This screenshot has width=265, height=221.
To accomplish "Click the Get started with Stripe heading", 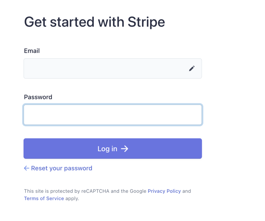I will click(94, 22).
